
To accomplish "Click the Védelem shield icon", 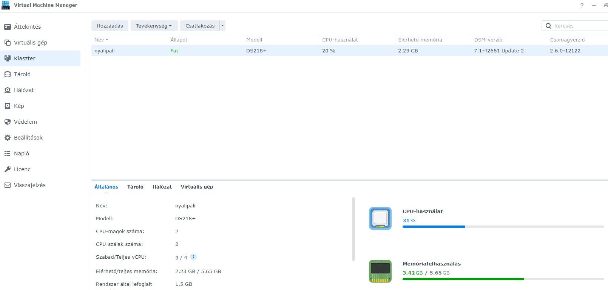I will [x=8, y=122].
